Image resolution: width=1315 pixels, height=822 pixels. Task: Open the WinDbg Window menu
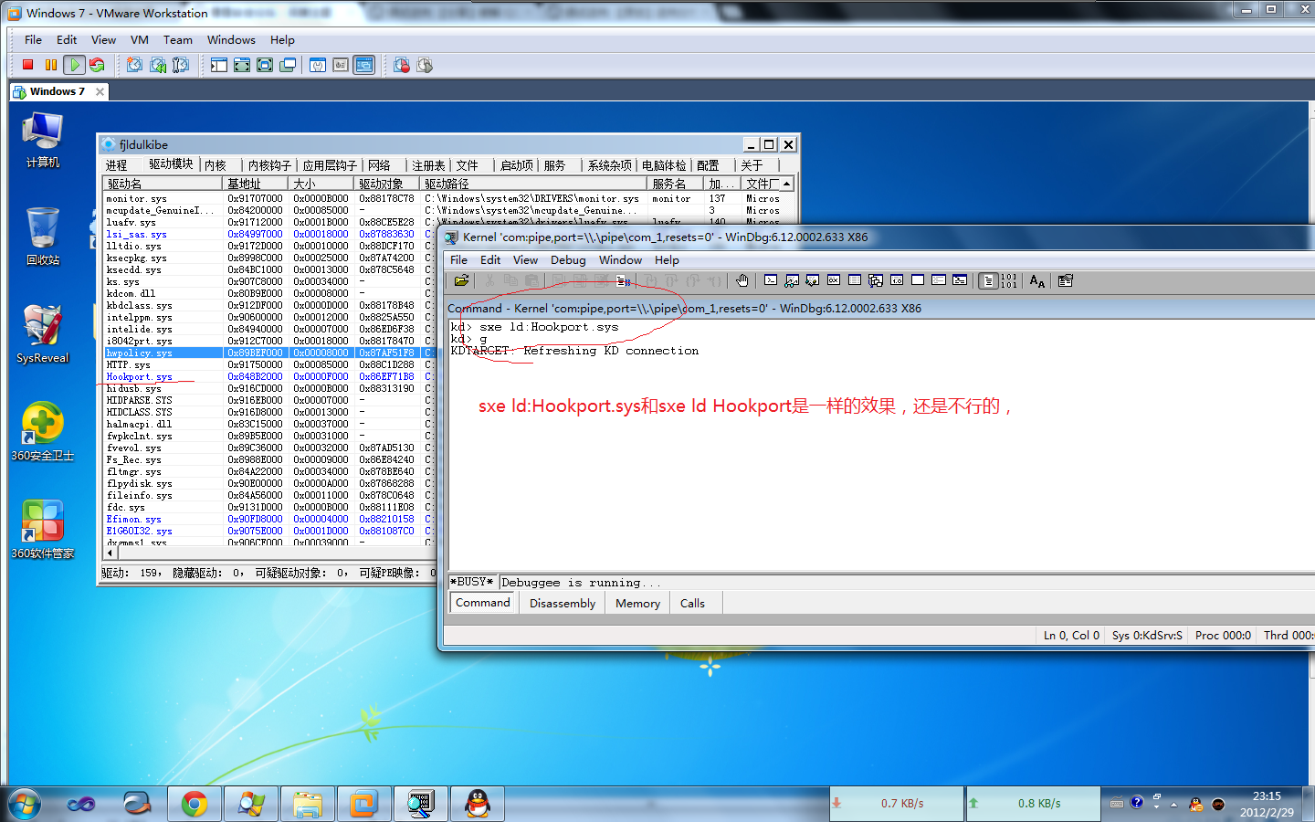tap(621, 260)
